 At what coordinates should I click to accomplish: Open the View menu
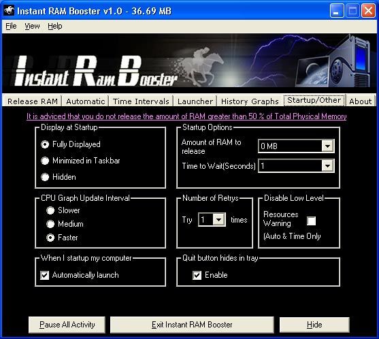tap(32, 26)
